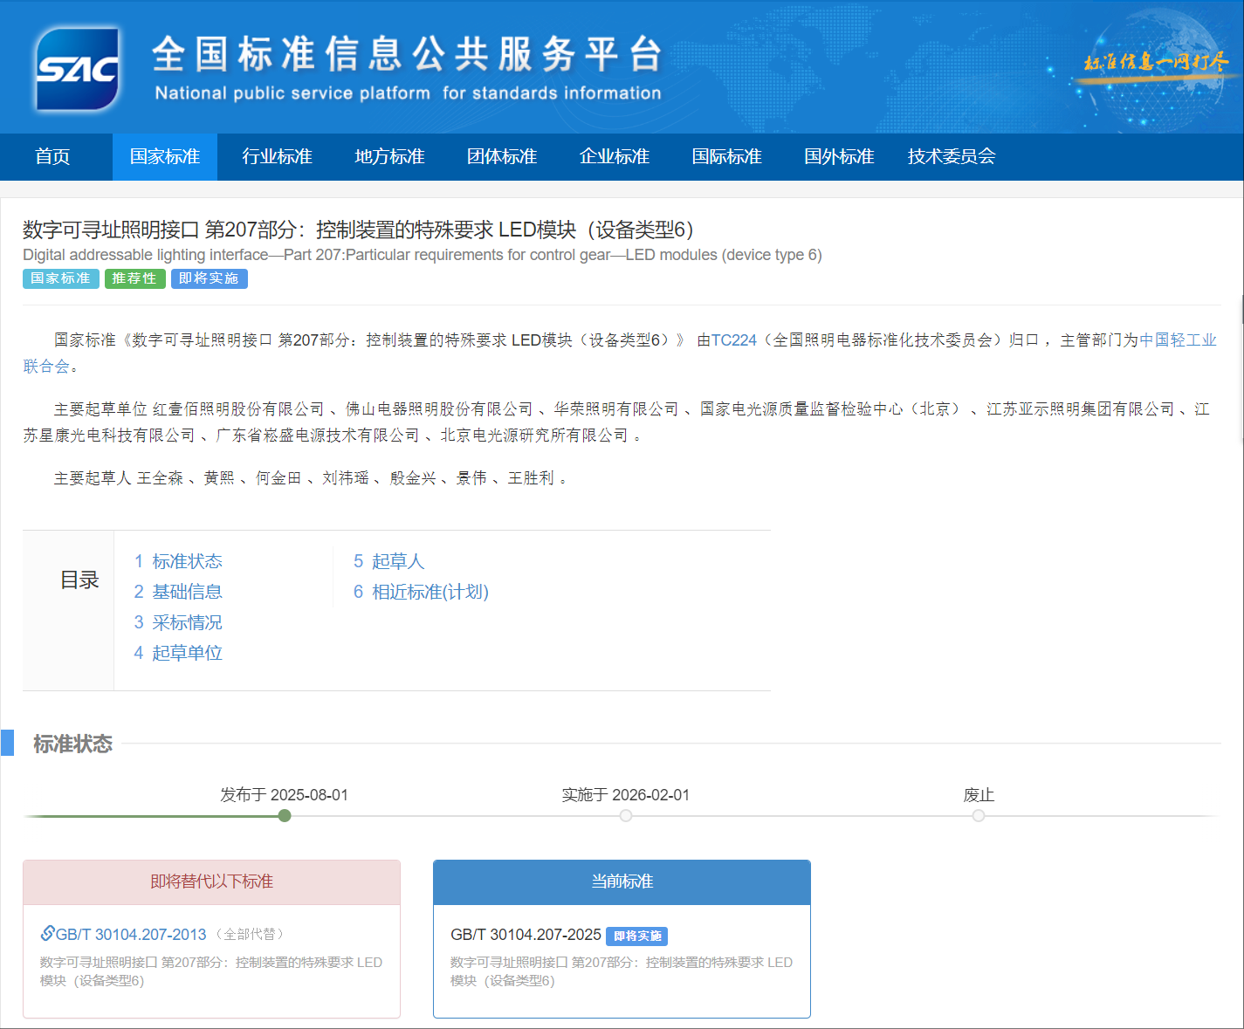Viewport: 1244px width, 1029px height.
Task: Click the link icon beside GB/T 30104.207-2013
Action: (x=46, y=932)
